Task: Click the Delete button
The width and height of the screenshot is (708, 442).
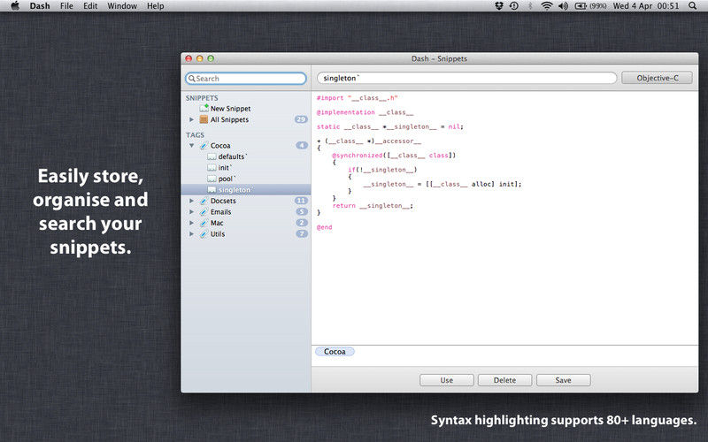Action: (504, 380)
